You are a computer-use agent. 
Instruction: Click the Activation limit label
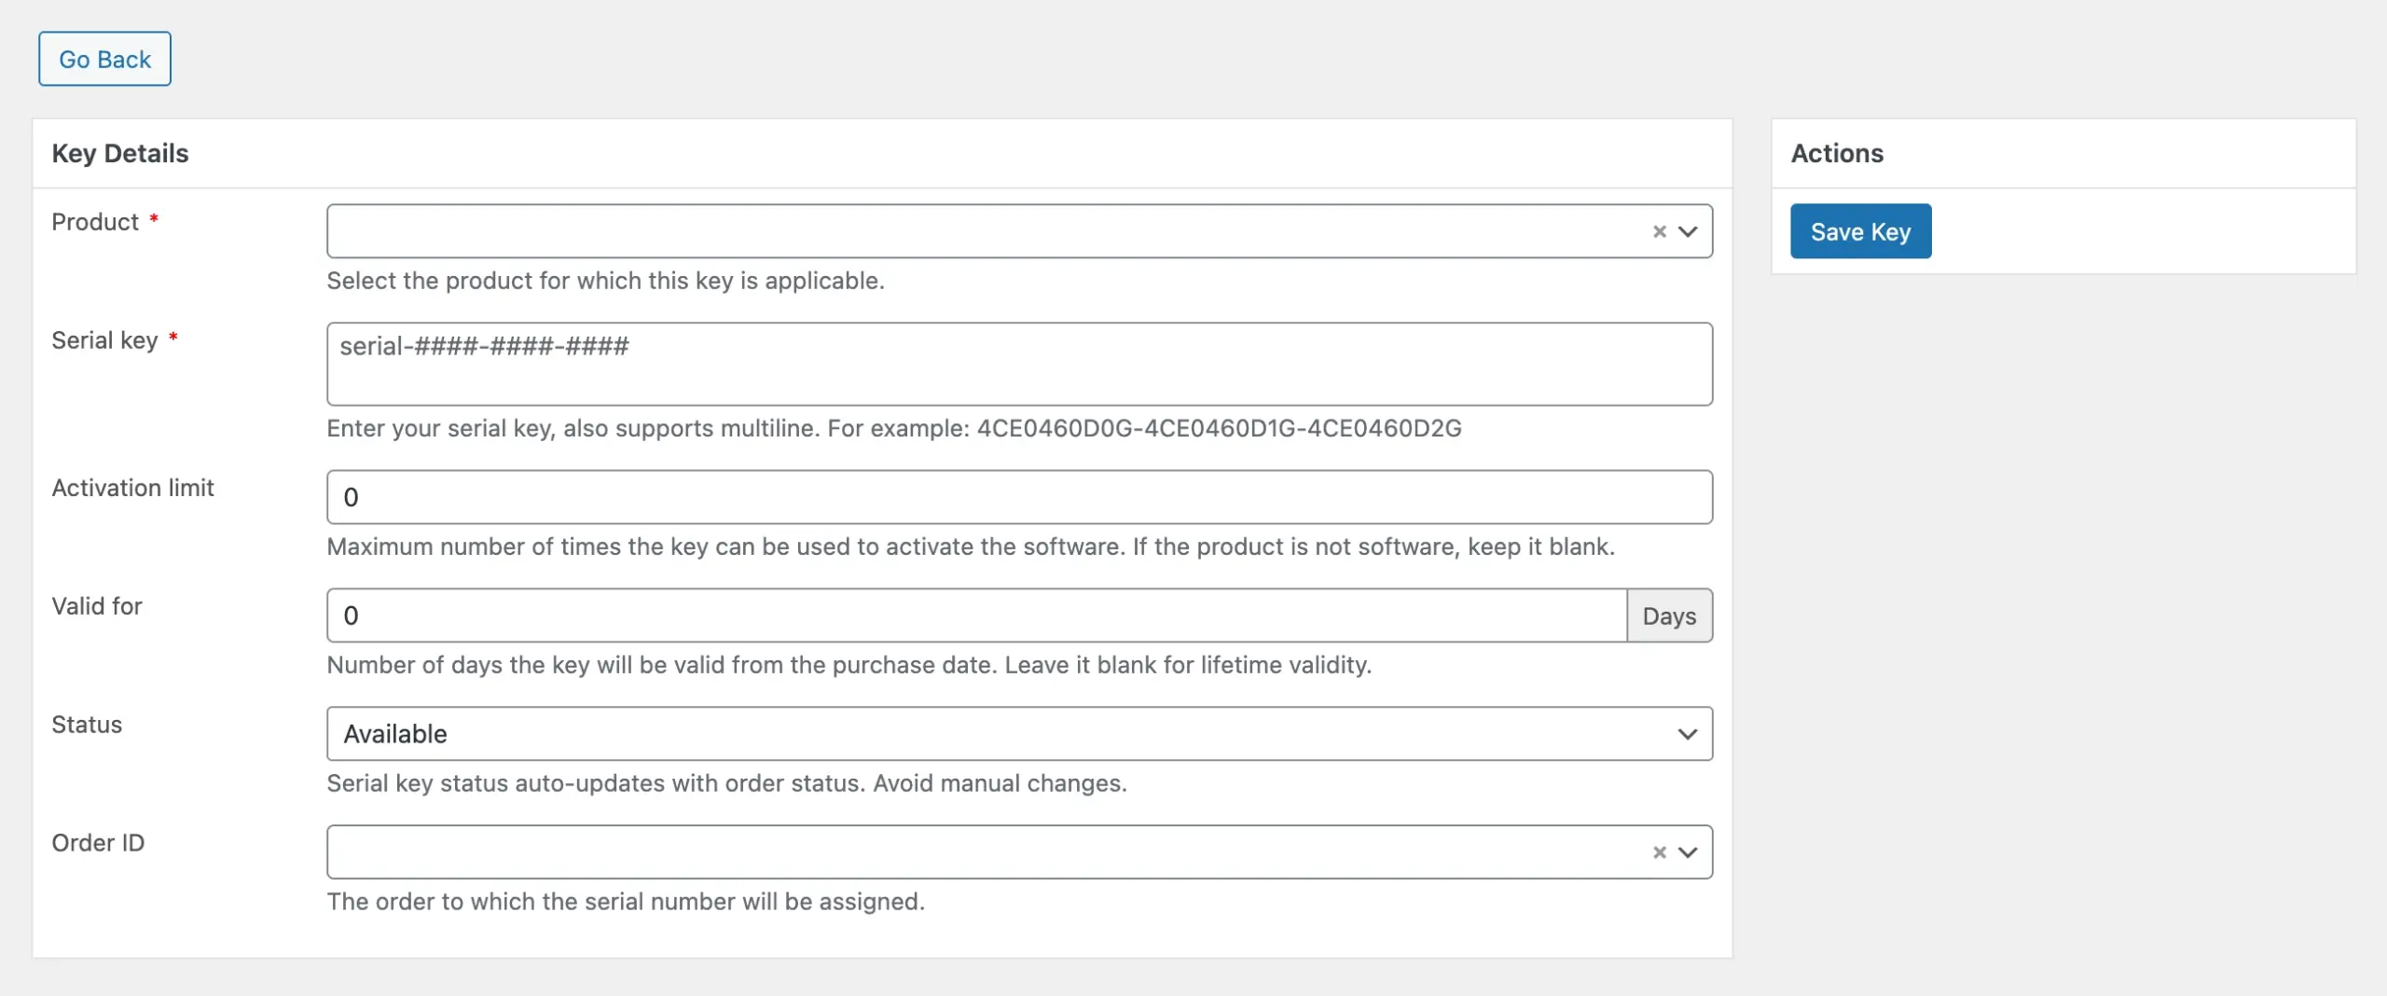point(132,488)
